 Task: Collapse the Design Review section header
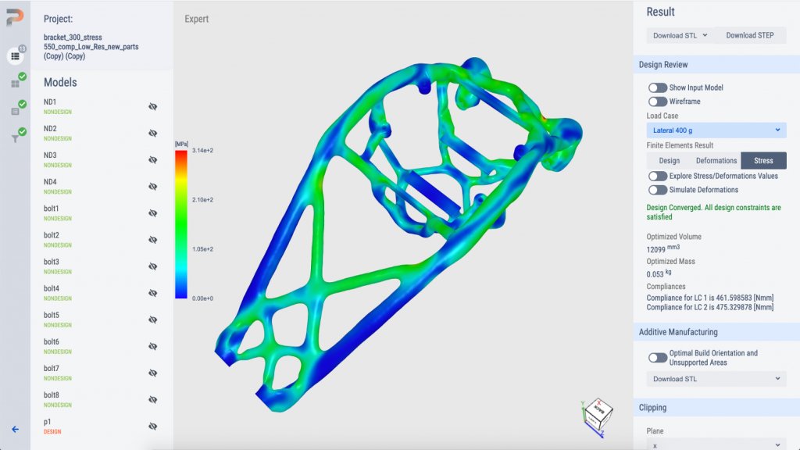click(716, 65)
